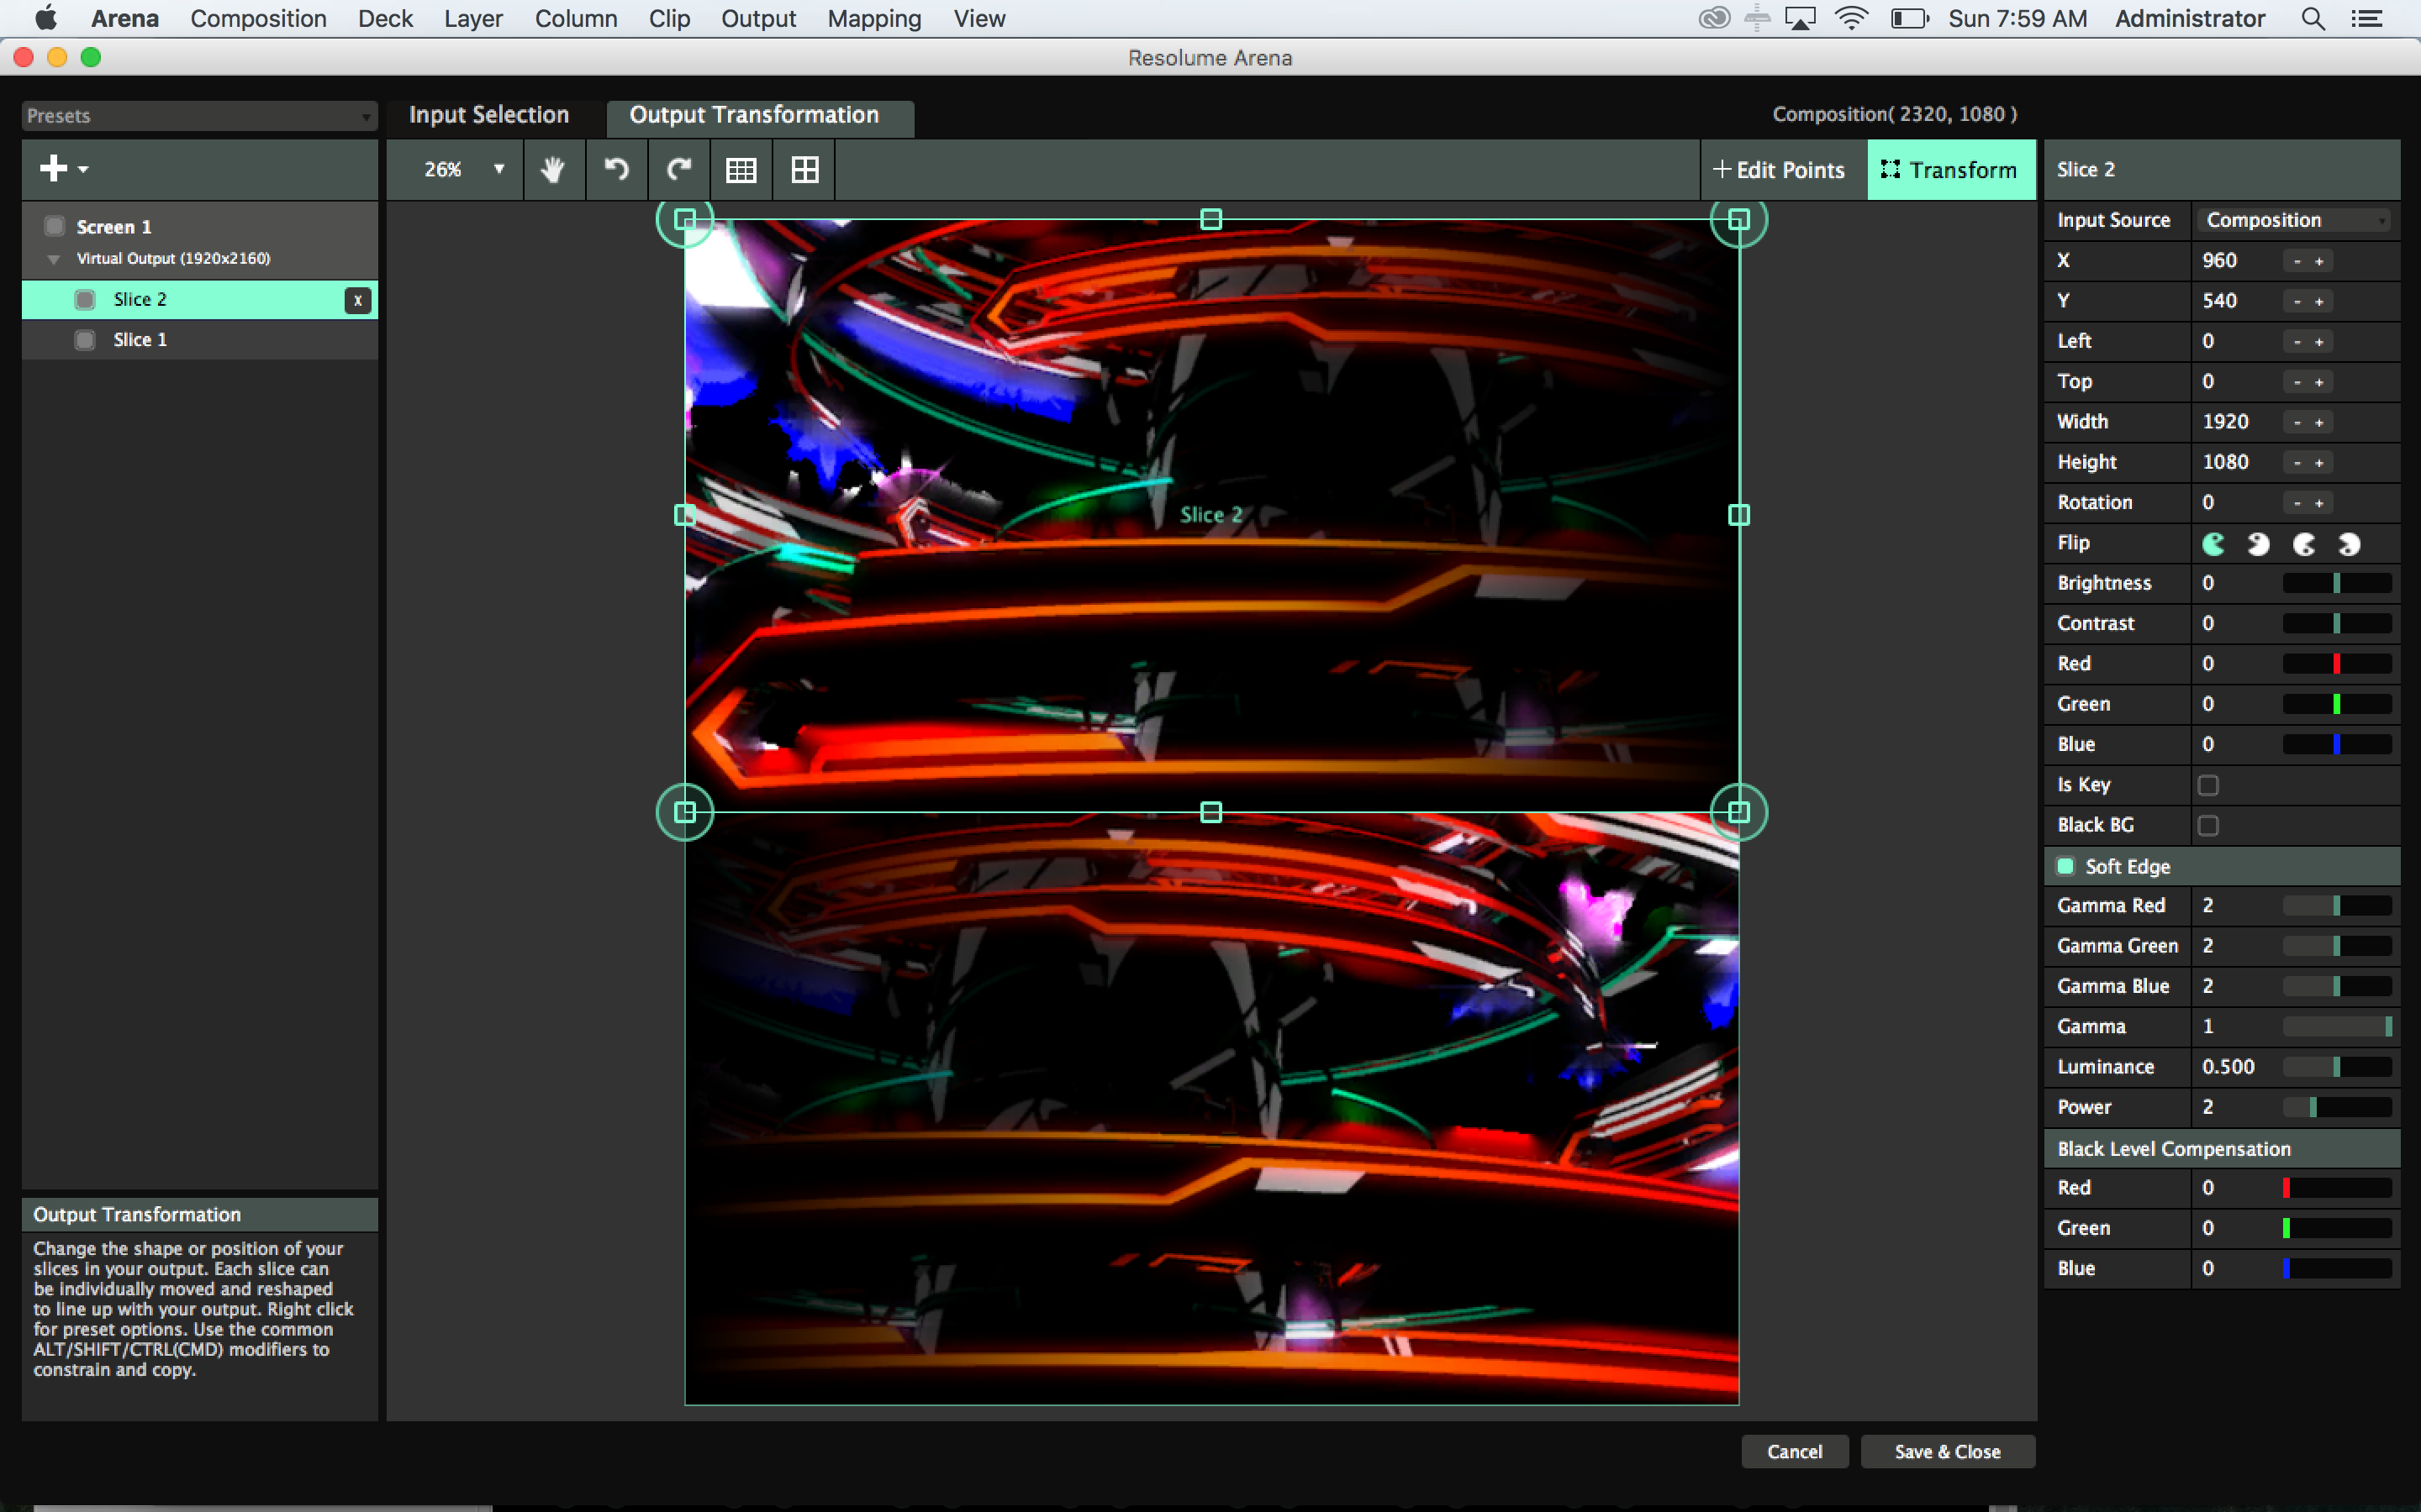Click the first Flip icon

[x=2214, y=544]
